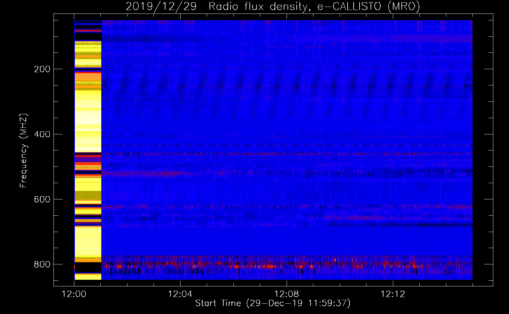Select the 'Frequency (MHZ)' axis label
Viewport: 509px width, 314px height.
pyautogui.click(x=23, y=150)
